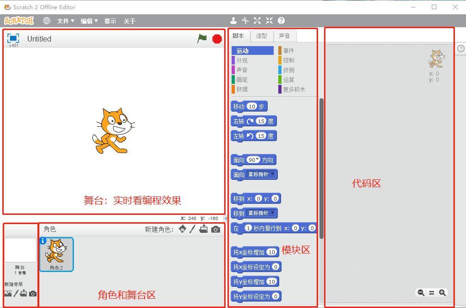466x308 pixels.
Task: Select the 画笔 block category
Action: (252, 79)
